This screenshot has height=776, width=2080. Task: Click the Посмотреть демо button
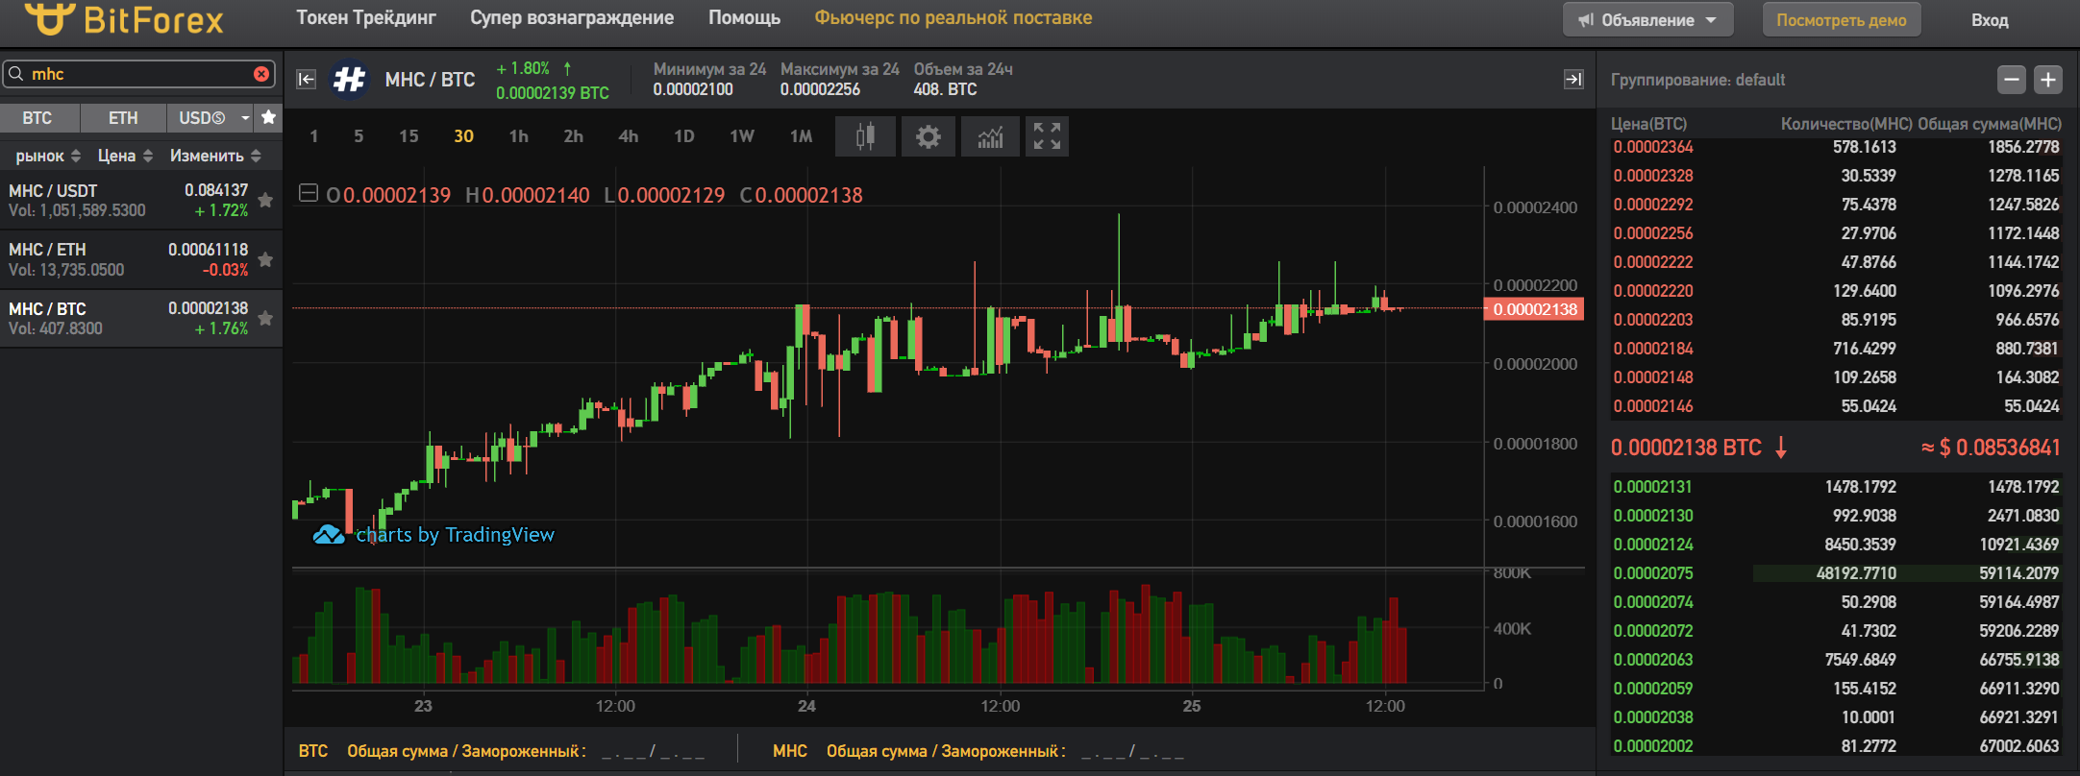click(x=1842, y=20)
